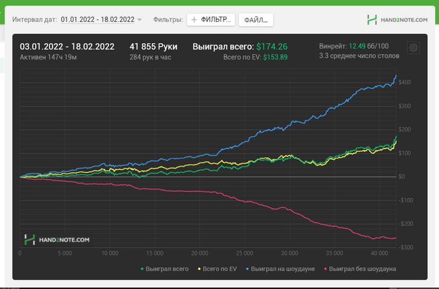Image resolution: width=439 pixels, height=289 pixels.
Task: Click the green dot of Выиграл всего legend
Action: [x=142, y=269]
